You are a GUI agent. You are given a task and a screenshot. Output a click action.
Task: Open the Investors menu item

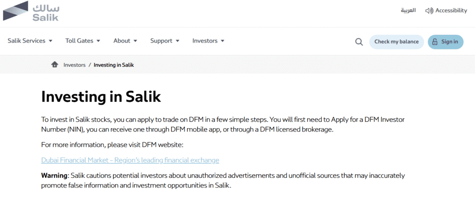(208, 41)
